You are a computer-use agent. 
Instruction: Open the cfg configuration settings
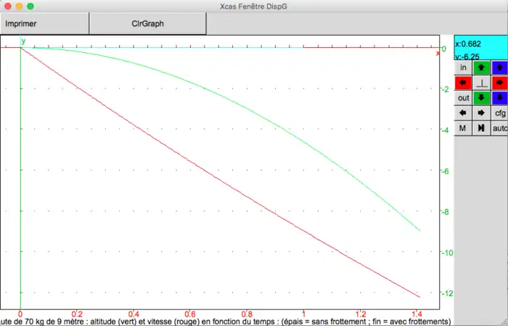click(499, 113)
